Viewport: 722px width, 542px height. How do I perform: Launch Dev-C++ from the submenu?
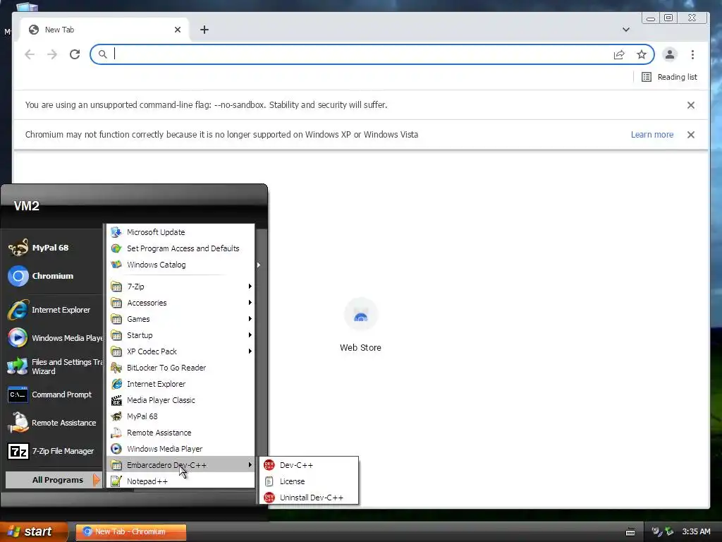click(x=309, y=465)
